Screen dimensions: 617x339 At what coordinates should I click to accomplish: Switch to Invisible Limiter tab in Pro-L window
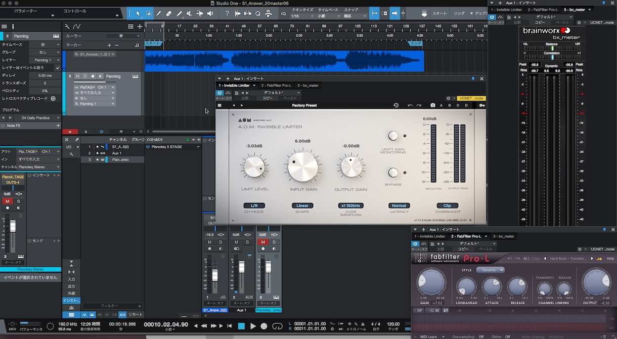(x=430, y=236)
